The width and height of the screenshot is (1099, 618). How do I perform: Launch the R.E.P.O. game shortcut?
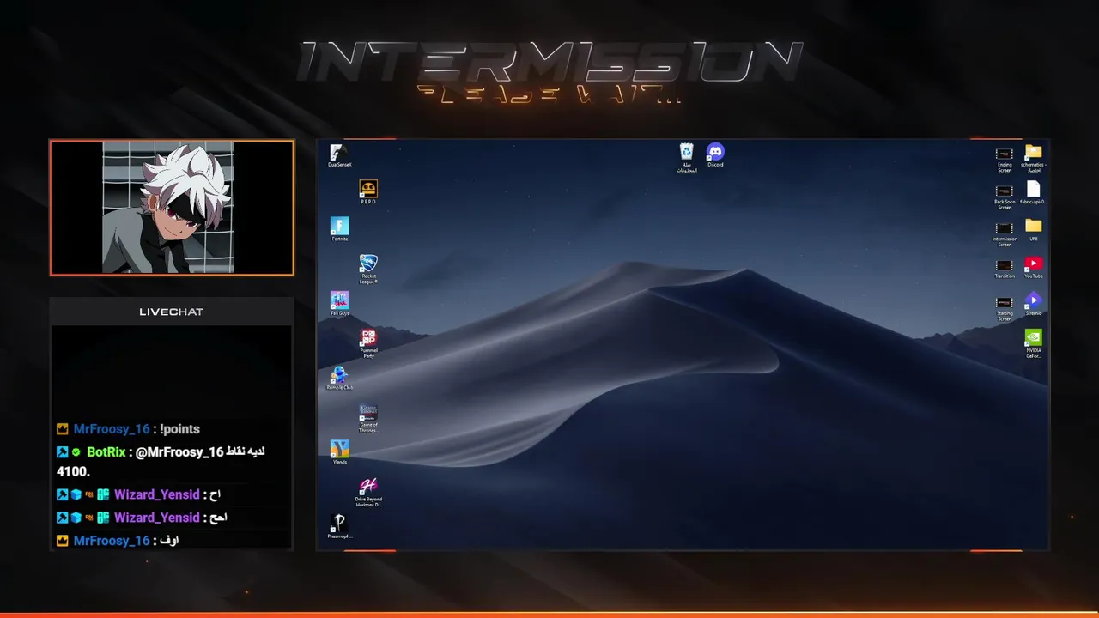(368, 192)
